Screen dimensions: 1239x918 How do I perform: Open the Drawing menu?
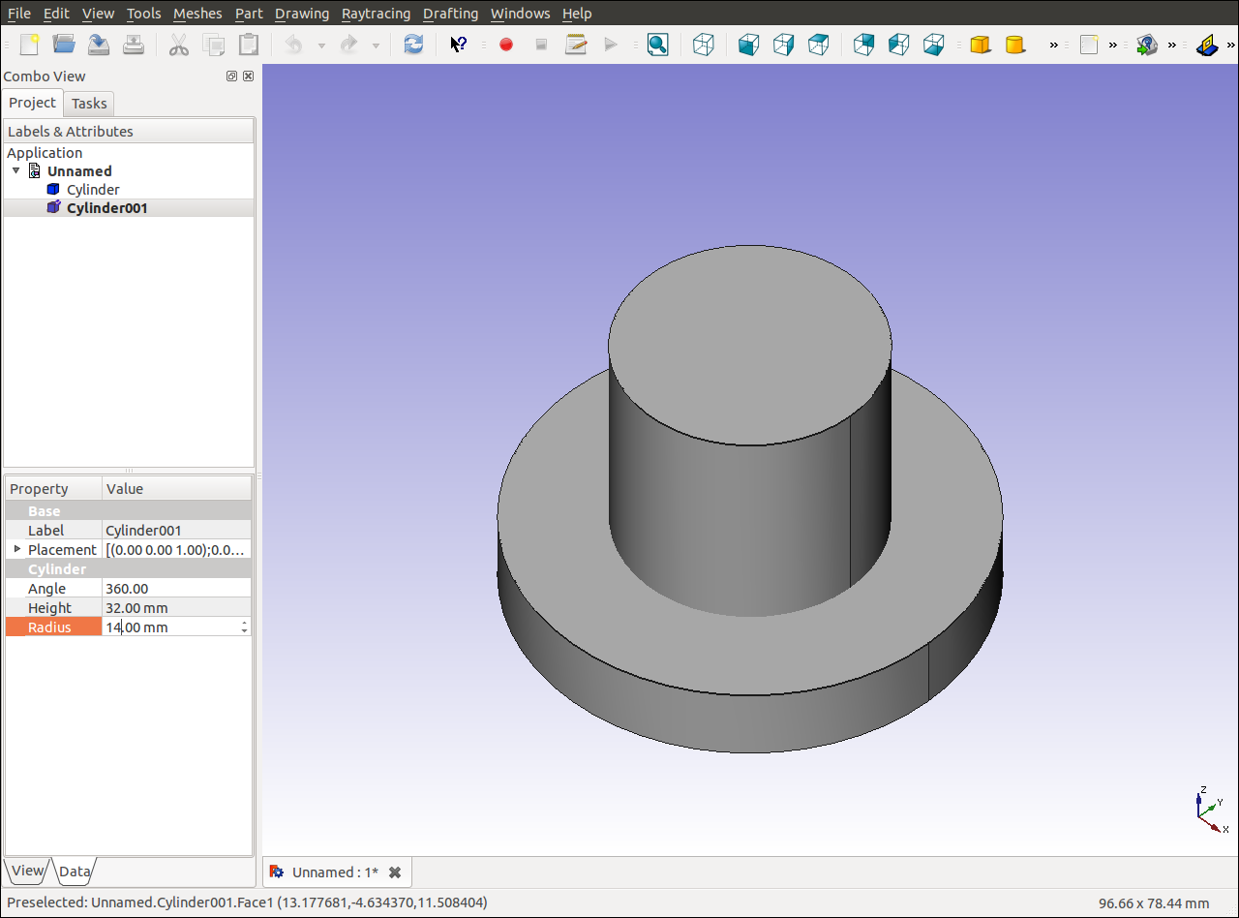pos(302,14)
